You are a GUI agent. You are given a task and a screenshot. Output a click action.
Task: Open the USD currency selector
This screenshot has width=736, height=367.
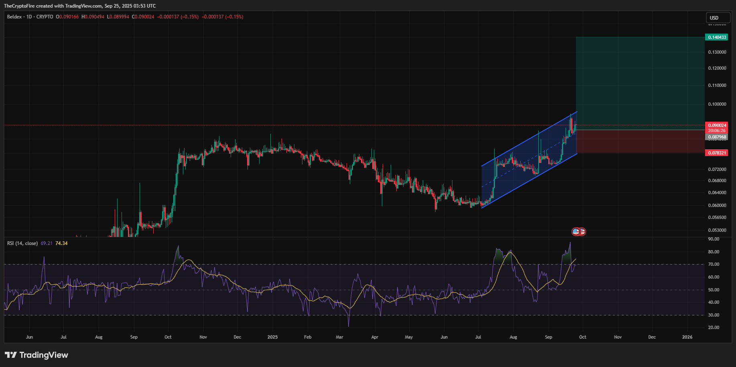[x=718, y=18]
